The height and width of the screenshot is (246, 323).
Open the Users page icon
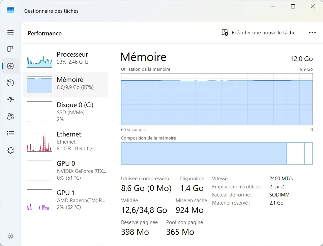pyautogui.click(x=10, y=117)
